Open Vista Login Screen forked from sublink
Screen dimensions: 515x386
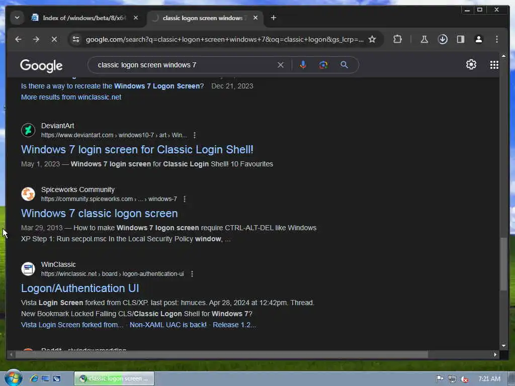[72, 325]
